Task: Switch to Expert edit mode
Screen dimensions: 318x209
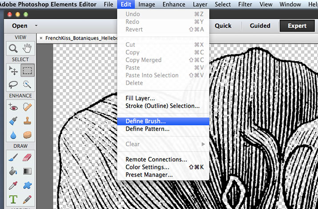Action: tap(297, 26)
